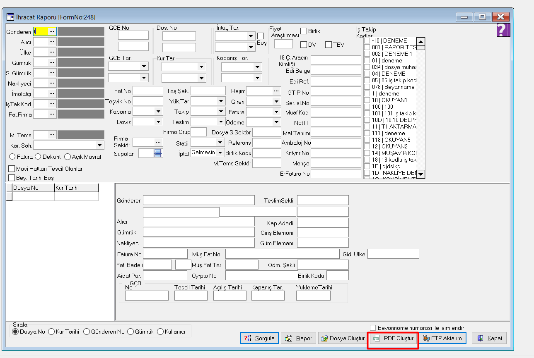Expand Döviz dropdown
Screen dimensions: 534x358
159,122
